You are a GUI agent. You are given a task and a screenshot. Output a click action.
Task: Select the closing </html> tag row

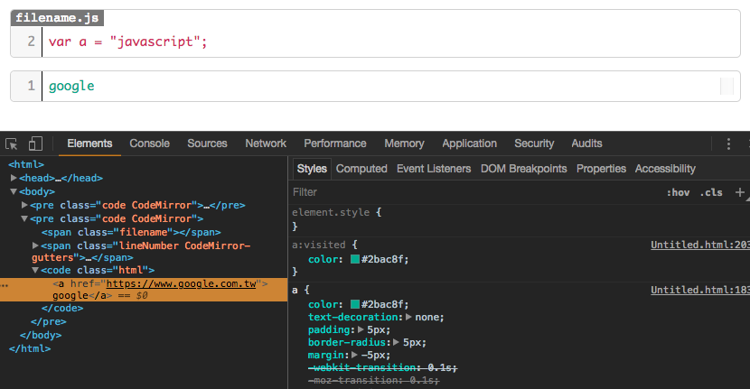click(30, 348)
